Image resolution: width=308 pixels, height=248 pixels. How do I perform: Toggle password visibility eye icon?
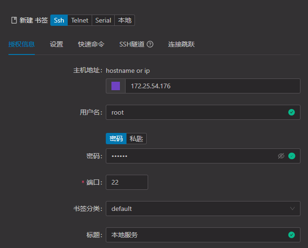281,156
